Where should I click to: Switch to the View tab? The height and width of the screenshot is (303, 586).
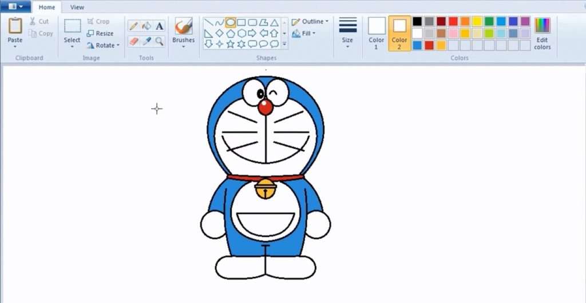click(x=77, y=7)
